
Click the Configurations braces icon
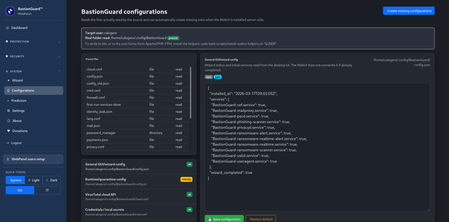[x=8, y=90]
